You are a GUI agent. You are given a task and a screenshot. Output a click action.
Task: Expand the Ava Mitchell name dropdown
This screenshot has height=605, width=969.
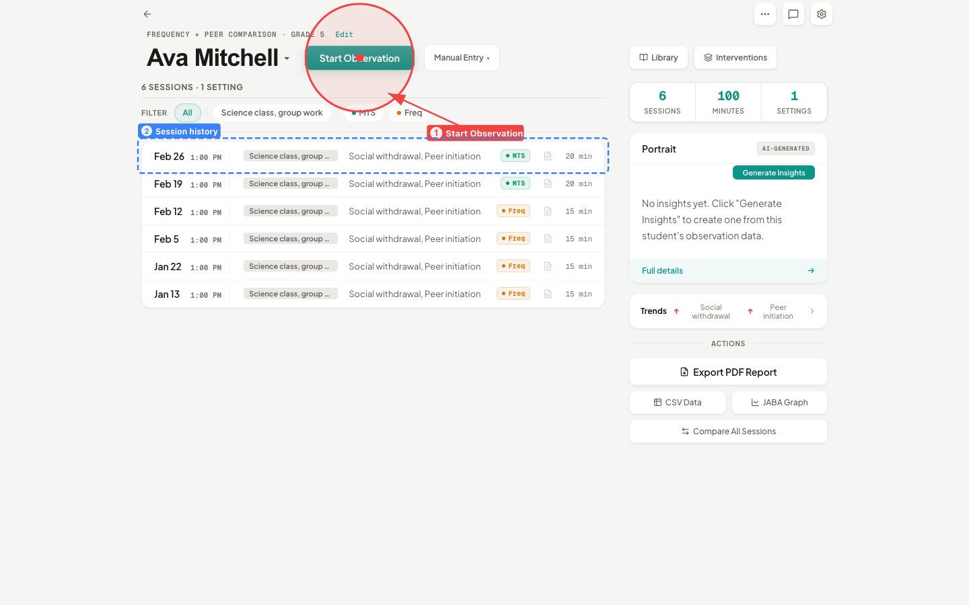pyautogui.click(x=287, y=58)
